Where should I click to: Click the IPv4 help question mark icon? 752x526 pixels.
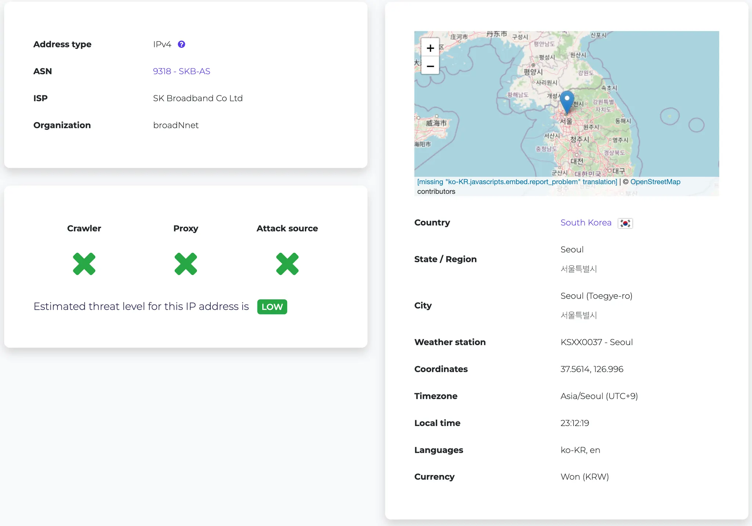click(181, 44)
